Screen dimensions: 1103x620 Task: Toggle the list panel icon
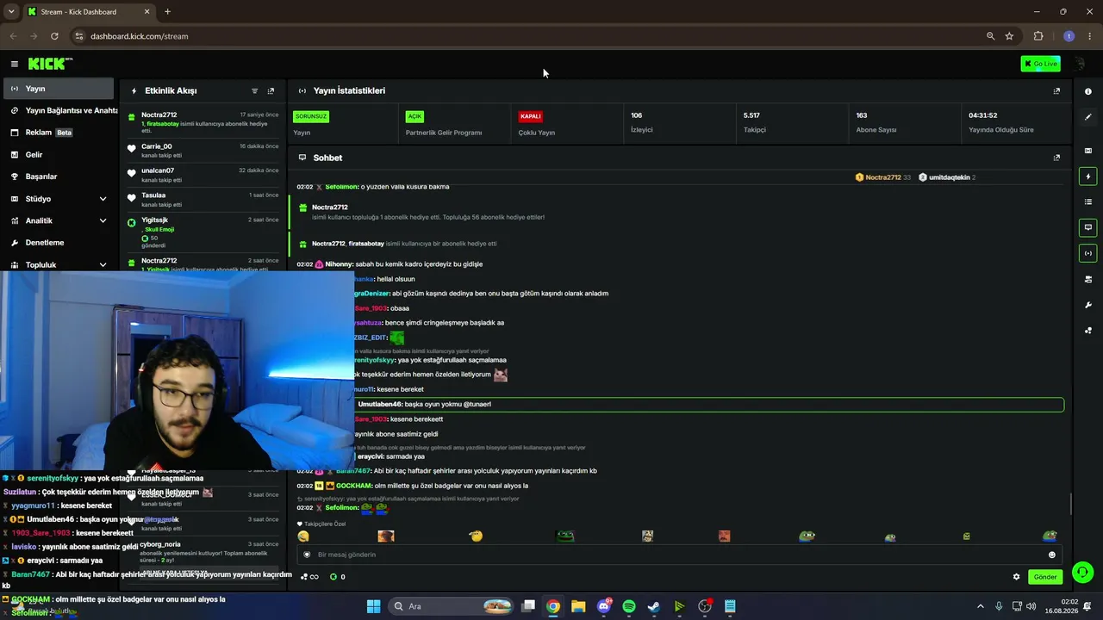[1087, 201]
